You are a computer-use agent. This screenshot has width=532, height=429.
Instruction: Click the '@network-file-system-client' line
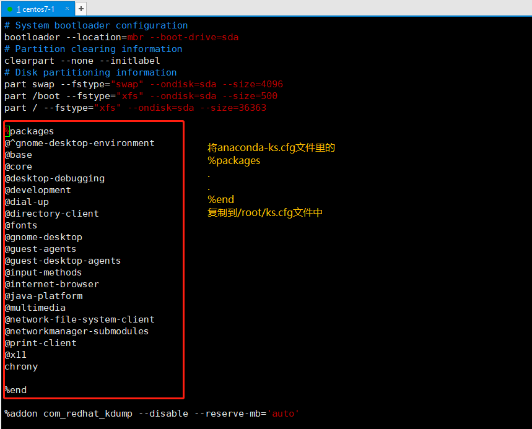(80, 319)
